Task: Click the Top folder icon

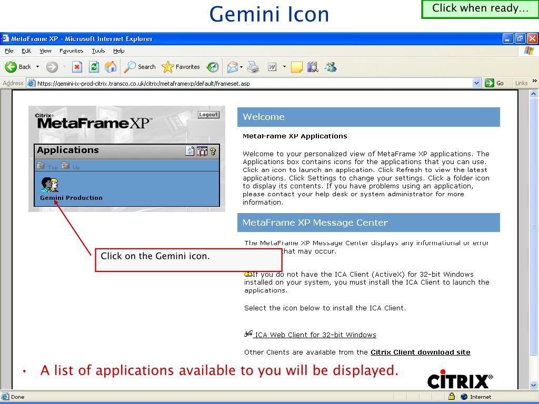Action: (41, 166)
